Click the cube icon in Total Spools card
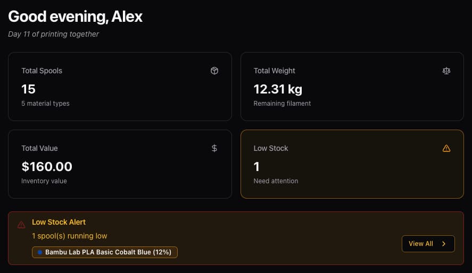Screen dimensions: 472x273 pos(214,71)
